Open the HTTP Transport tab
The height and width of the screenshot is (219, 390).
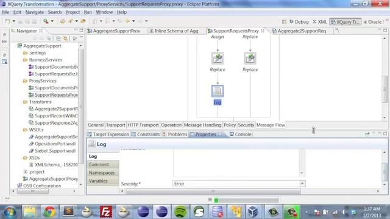(x=143, y=125)
